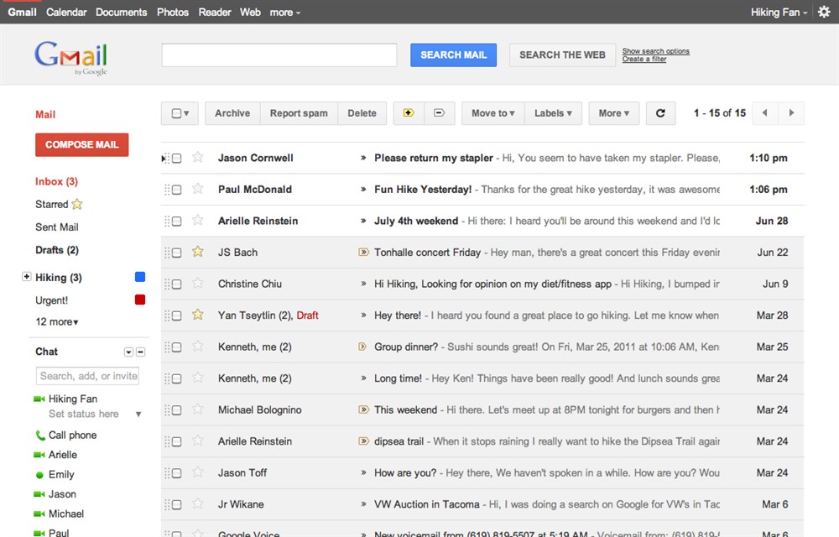Mark selected messages as important

[409, 112]
